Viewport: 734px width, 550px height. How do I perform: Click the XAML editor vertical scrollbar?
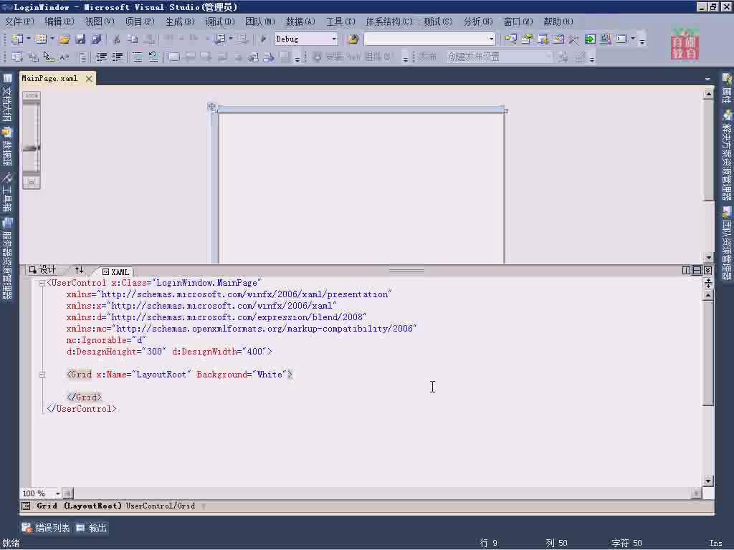[x=708, y=387]
